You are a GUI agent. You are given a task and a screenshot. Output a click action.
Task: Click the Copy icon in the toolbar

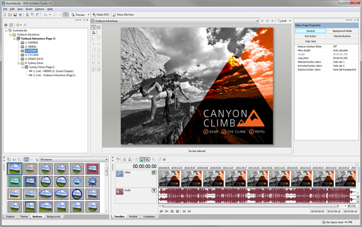click(32, 15)
